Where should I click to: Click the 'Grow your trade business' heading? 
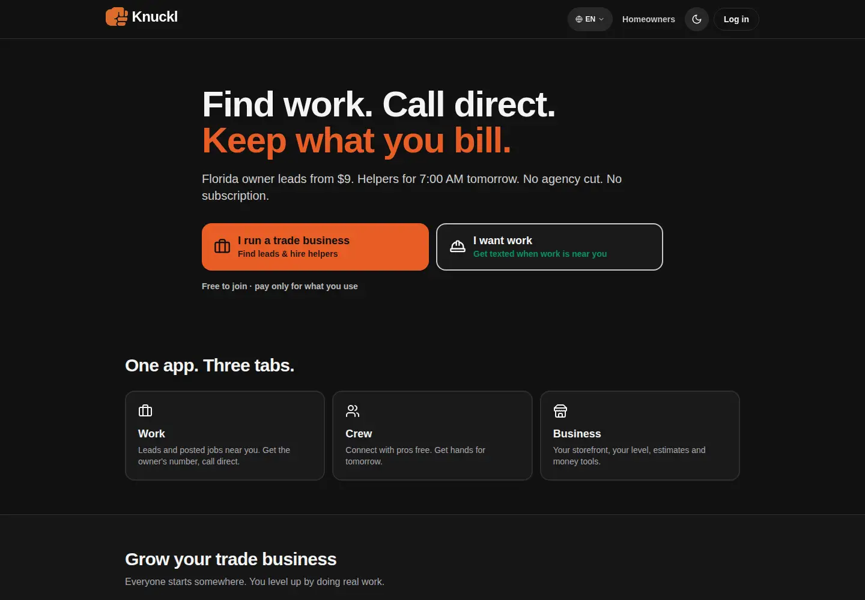point(231,559)
